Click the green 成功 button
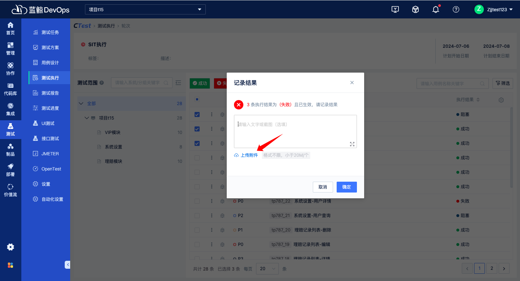This screenshot has height=281, width=520. click(200, 83)
